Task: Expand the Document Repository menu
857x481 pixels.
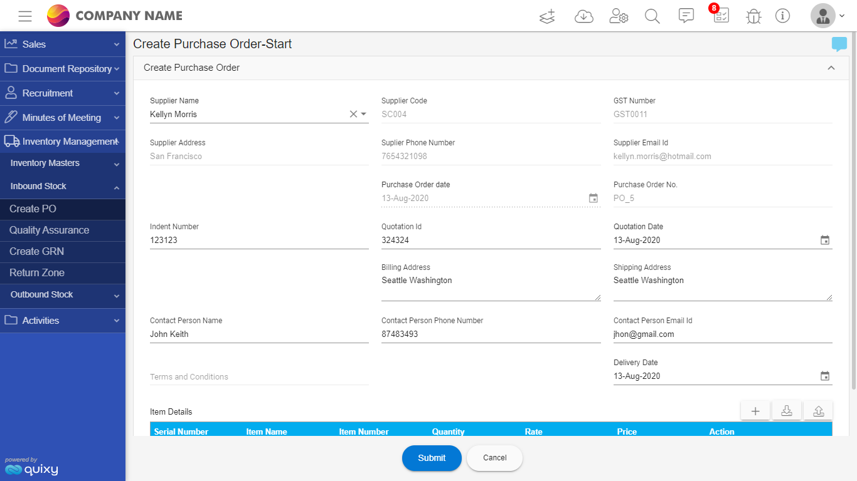Action: pyautogui.click(x=63, y=68)
